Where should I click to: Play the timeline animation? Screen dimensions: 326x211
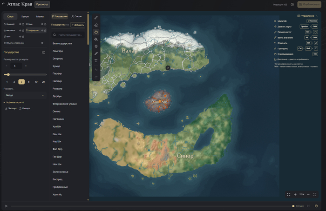pyautogui.click(x=6, y=206)
